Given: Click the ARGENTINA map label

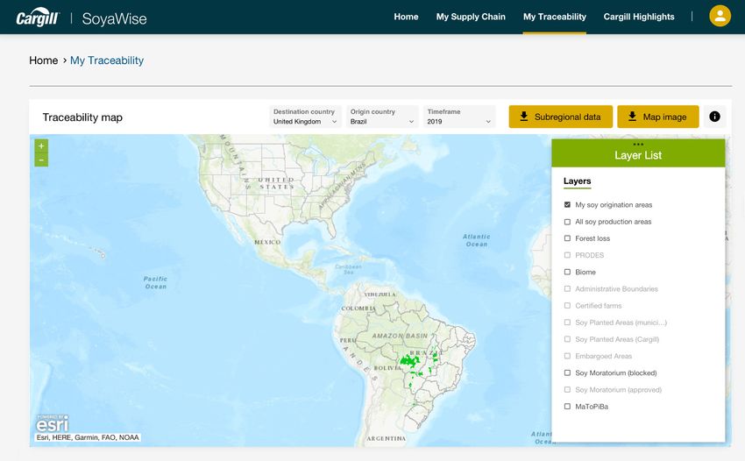Looking at the screenshot, I should click(x=387, y=438).
